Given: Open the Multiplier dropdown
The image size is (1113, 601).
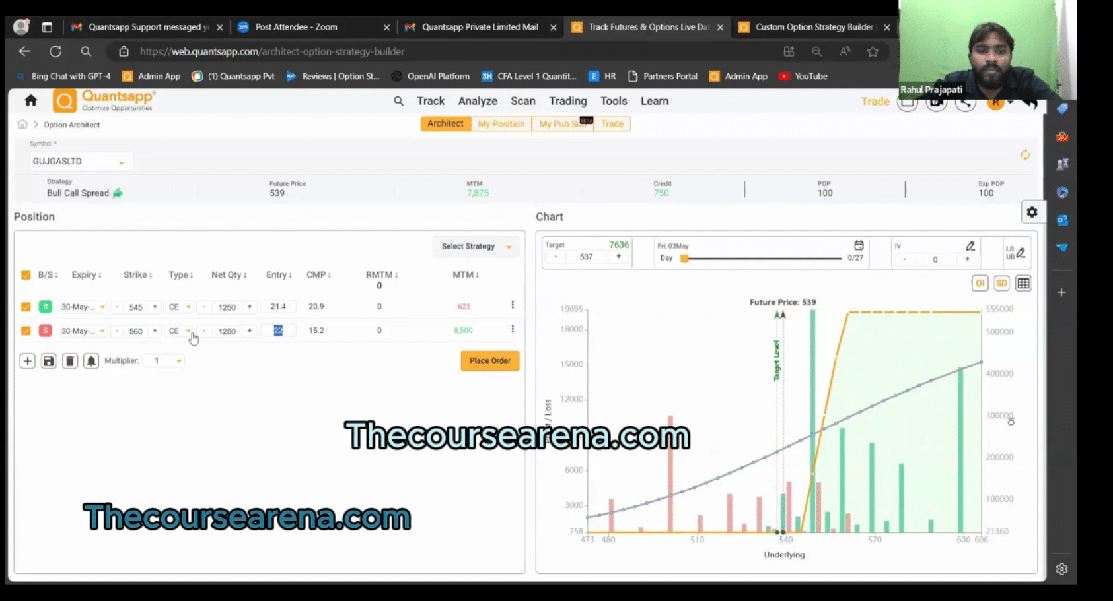Looking at the screenshot, I should tap(165, 361).
